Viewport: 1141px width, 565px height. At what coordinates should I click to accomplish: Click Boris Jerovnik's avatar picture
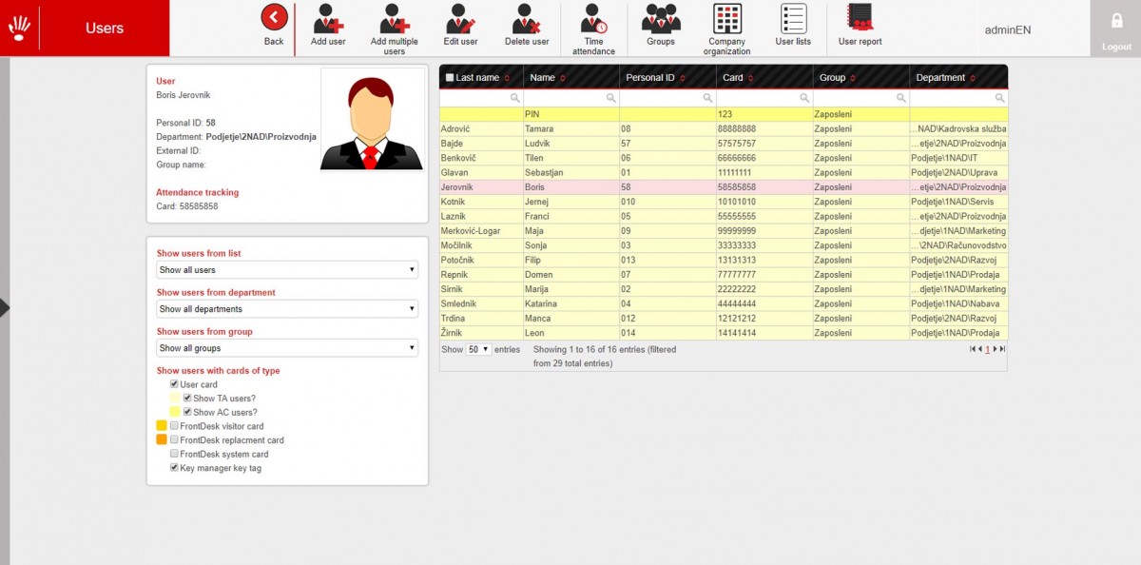(372, 119)
